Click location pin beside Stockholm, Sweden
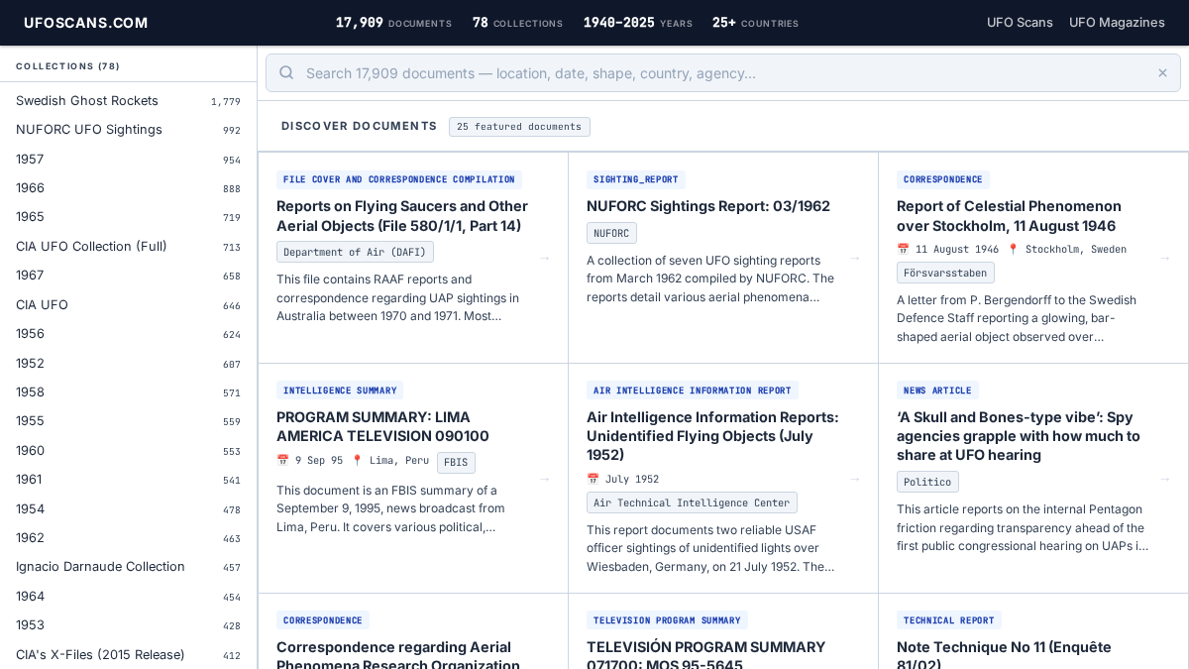 pos(1013,250)
